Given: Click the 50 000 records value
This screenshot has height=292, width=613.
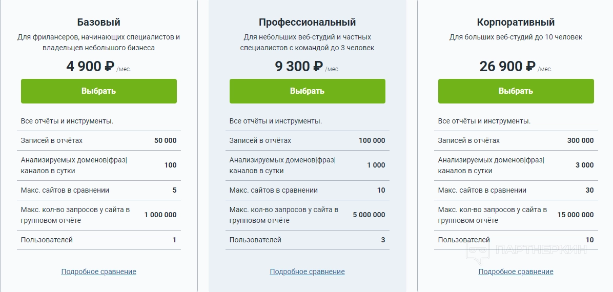Looking at the screenshot, I should (165, 140).
